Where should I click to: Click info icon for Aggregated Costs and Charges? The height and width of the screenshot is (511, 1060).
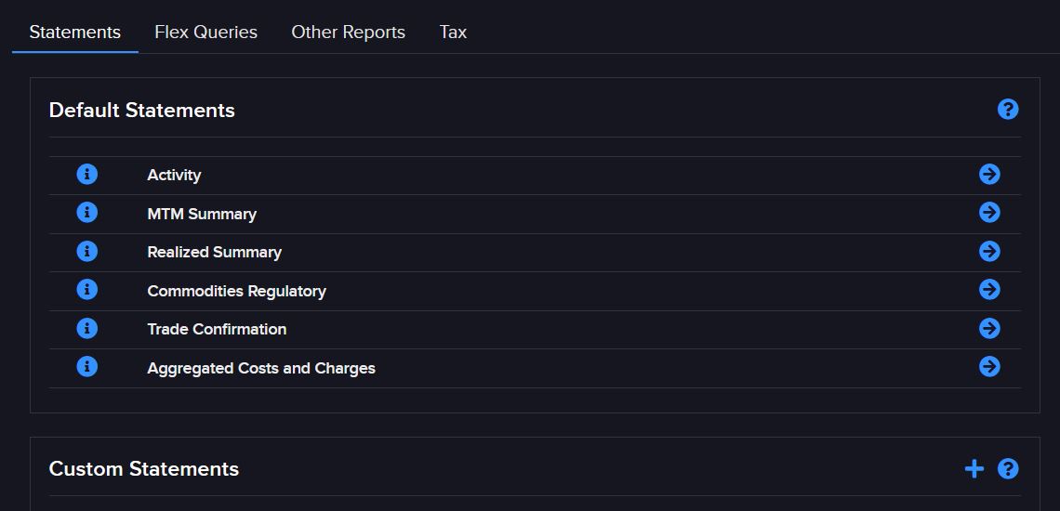tap(86, 367)
